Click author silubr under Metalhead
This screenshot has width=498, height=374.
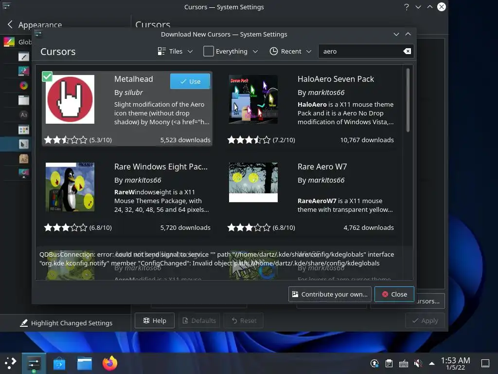point(133,93)
